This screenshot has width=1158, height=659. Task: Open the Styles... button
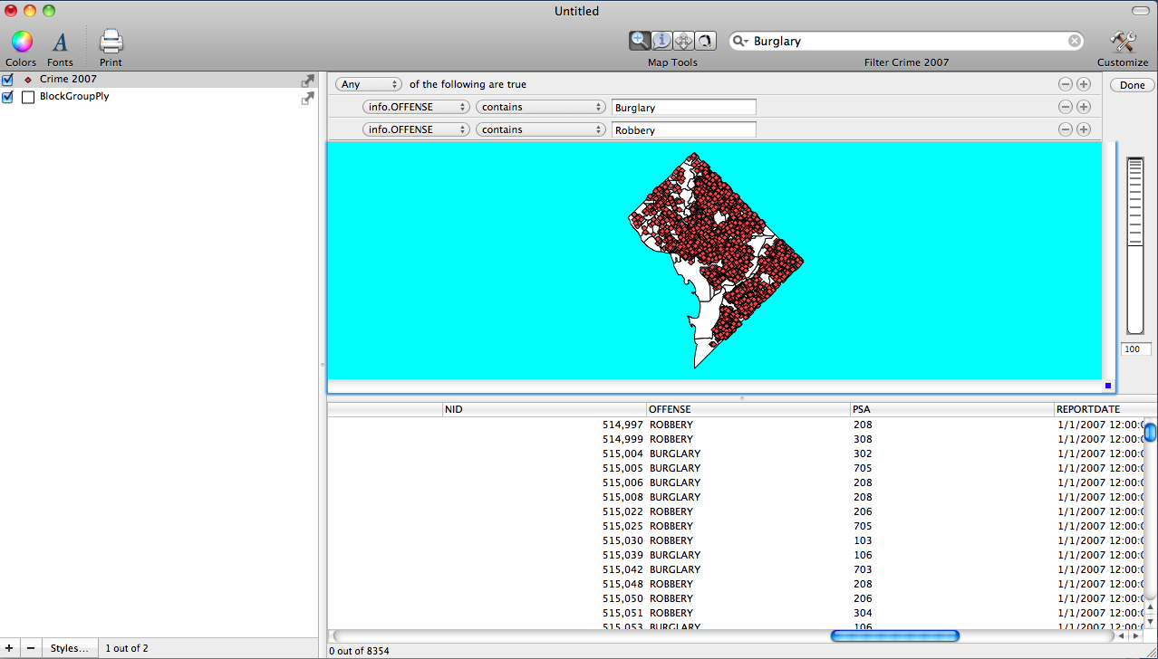(x=69, y=648)
